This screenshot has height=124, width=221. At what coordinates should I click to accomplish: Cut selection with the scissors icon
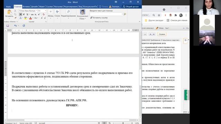tap(15, 11)
